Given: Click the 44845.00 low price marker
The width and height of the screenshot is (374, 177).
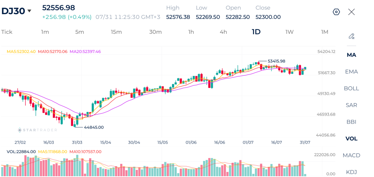Looking at the screenshot, I should (x=94, y=127).
